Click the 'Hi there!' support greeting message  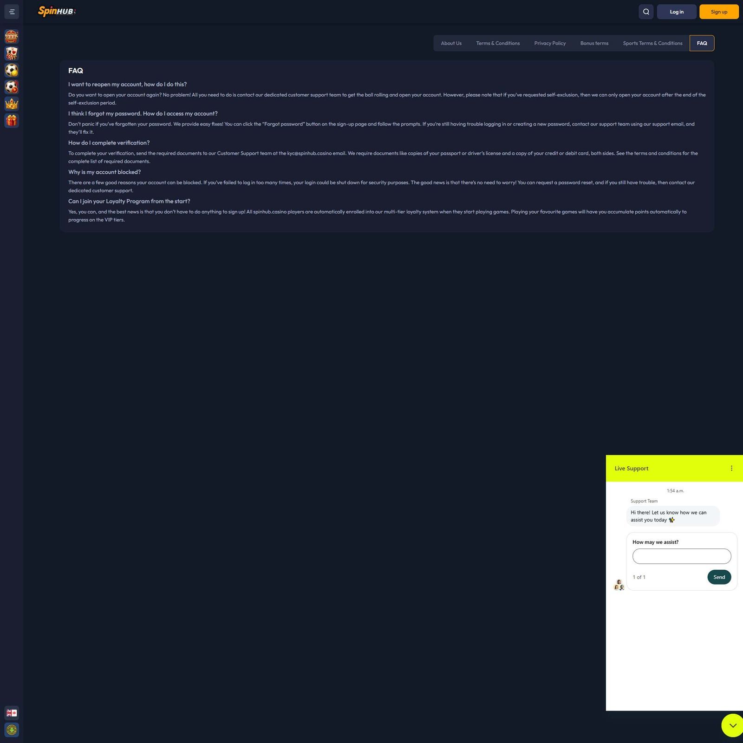(673, 516)
